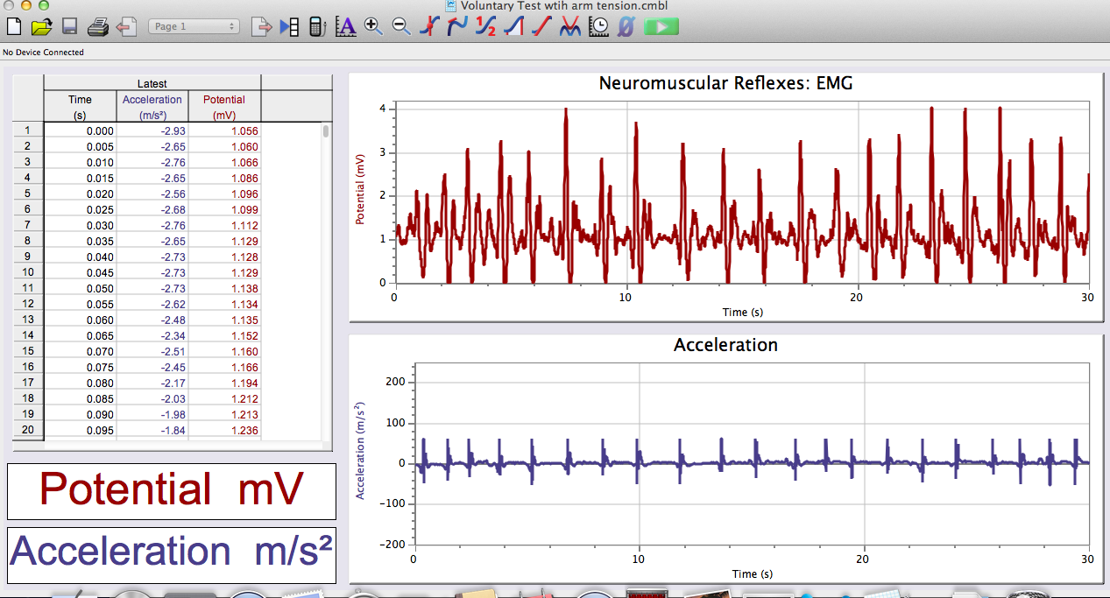Open a file with the folder icon
This screenshot has width=1110, height=598.
pyautogui.click(x=41, y=26)
